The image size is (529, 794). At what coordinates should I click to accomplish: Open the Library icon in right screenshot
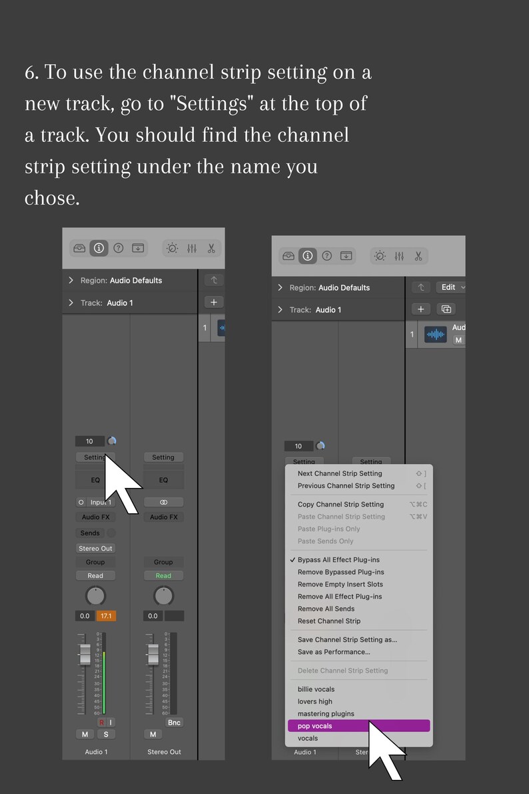coord(288,256)
